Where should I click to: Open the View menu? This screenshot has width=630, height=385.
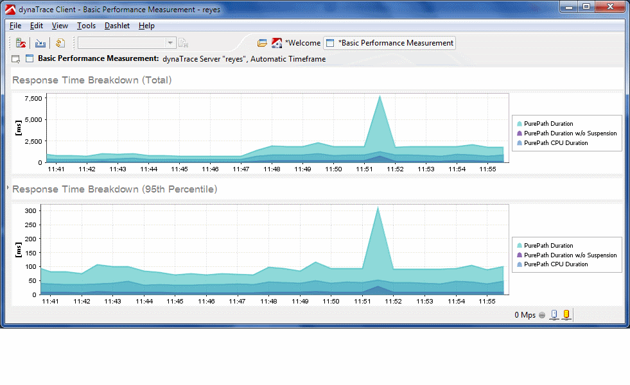[60, 26]
